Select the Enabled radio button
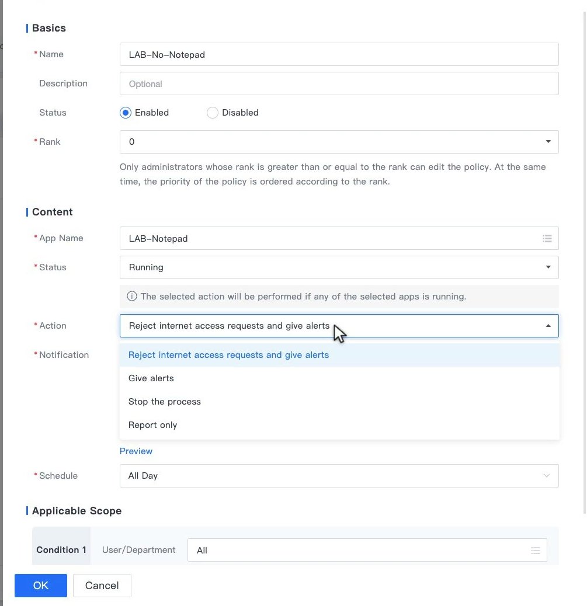Screen dimensions: 587x606 (126, 113)
